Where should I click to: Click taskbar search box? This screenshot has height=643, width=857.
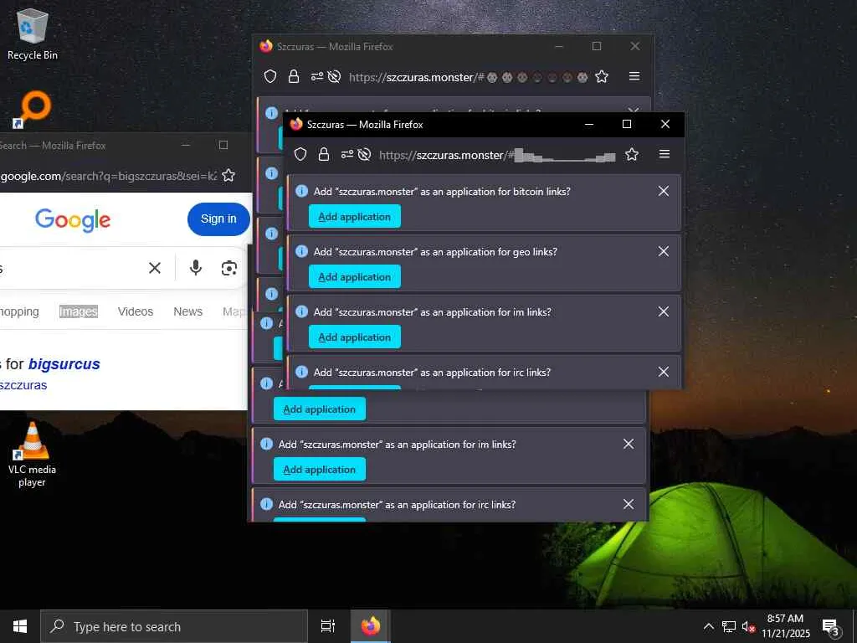click(x=174, y=626)
